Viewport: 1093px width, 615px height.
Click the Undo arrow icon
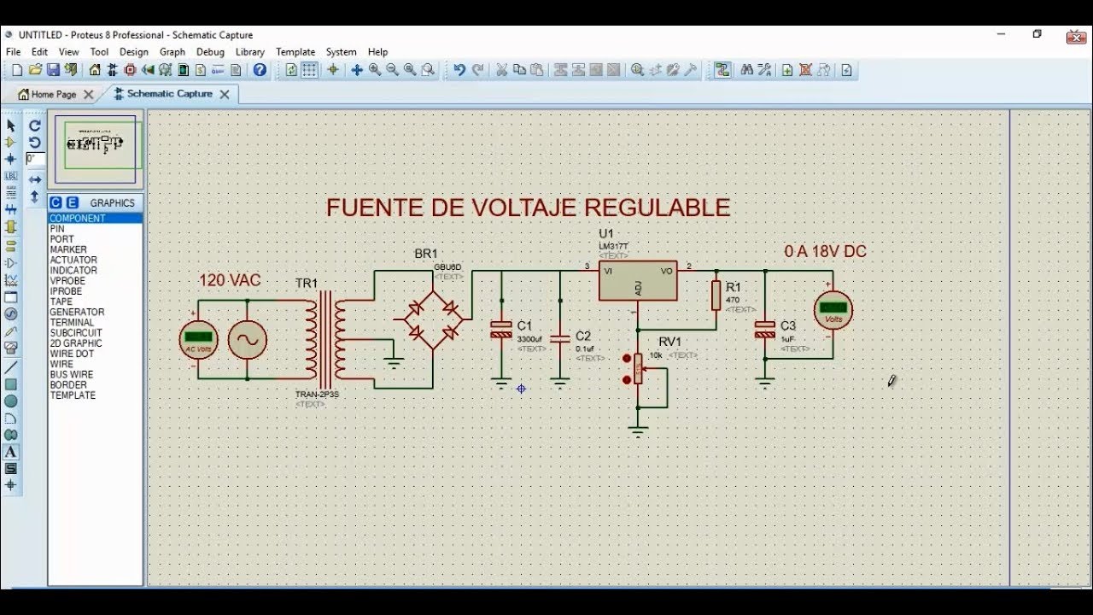click(x=459, y=70)
